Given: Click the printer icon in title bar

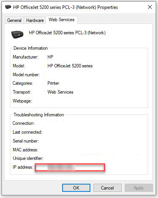Looking at the screenshot, I should coord(8,7).
